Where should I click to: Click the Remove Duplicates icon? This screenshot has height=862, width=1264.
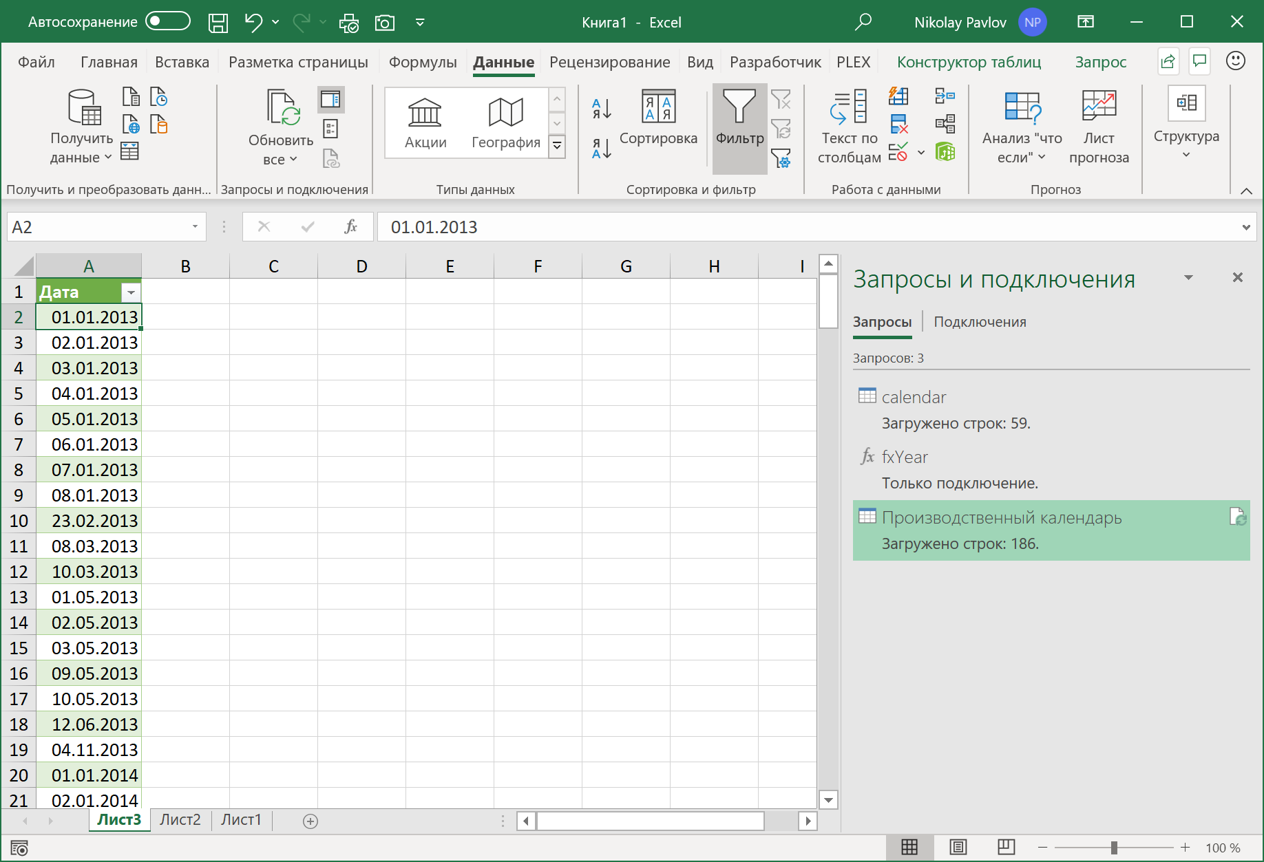pos(898,124)
